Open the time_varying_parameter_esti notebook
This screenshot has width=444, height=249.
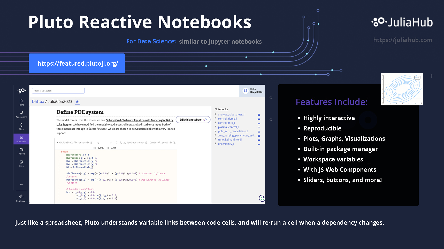tap(236, 135)
